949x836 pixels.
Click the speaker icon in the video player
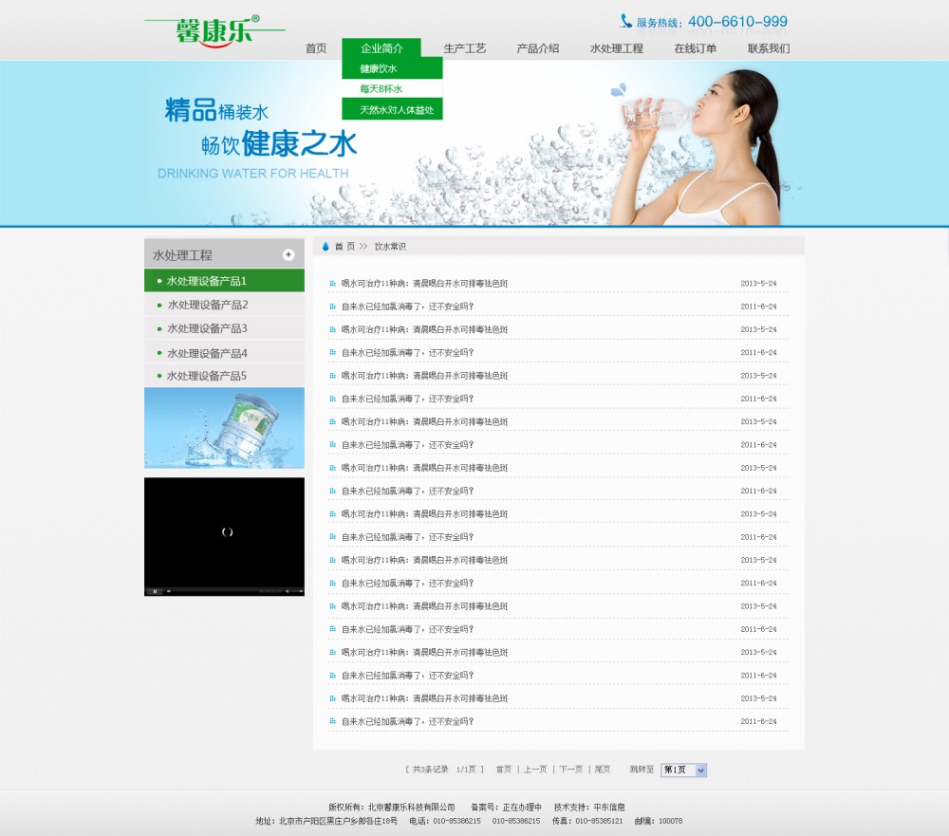point(287,590)
